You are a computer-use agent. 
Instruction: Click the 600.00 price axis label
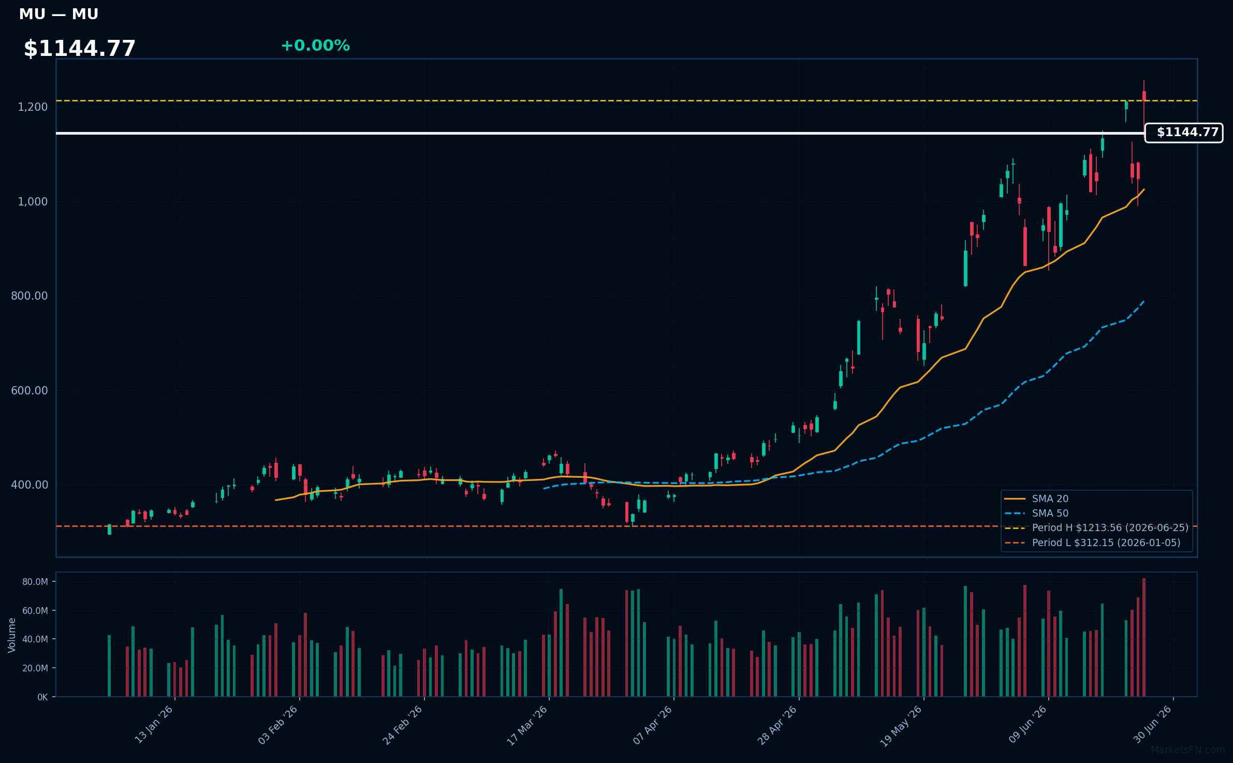pos(30,391)
